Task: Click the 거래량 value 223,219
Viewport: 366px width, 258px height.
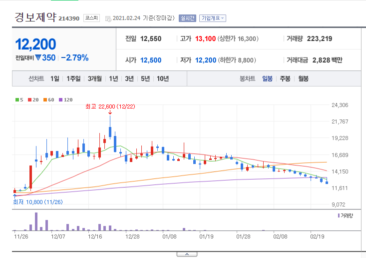Action: click(320, 39)
